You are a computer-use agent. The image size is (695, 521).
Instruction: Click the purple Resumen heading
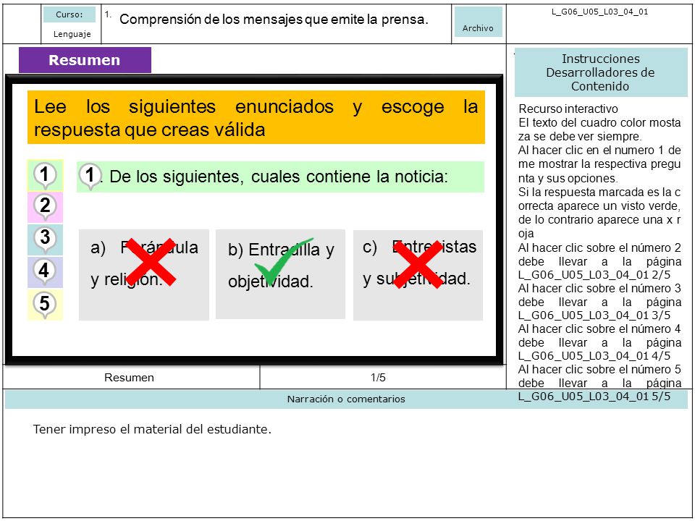click(x=85, y=60)
